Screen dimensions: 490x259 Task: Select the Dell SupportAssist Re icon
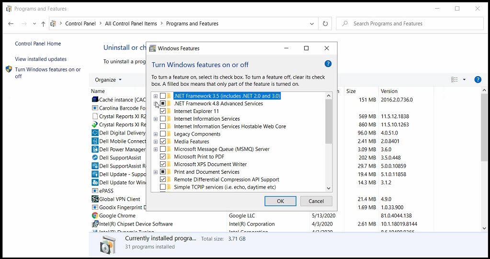[x=95, y=166]
